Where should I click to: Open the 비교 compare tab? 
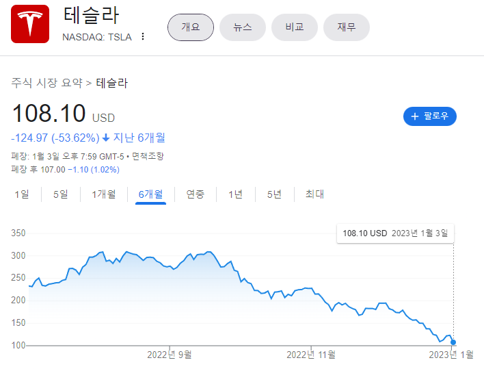[x=295, y=27]
